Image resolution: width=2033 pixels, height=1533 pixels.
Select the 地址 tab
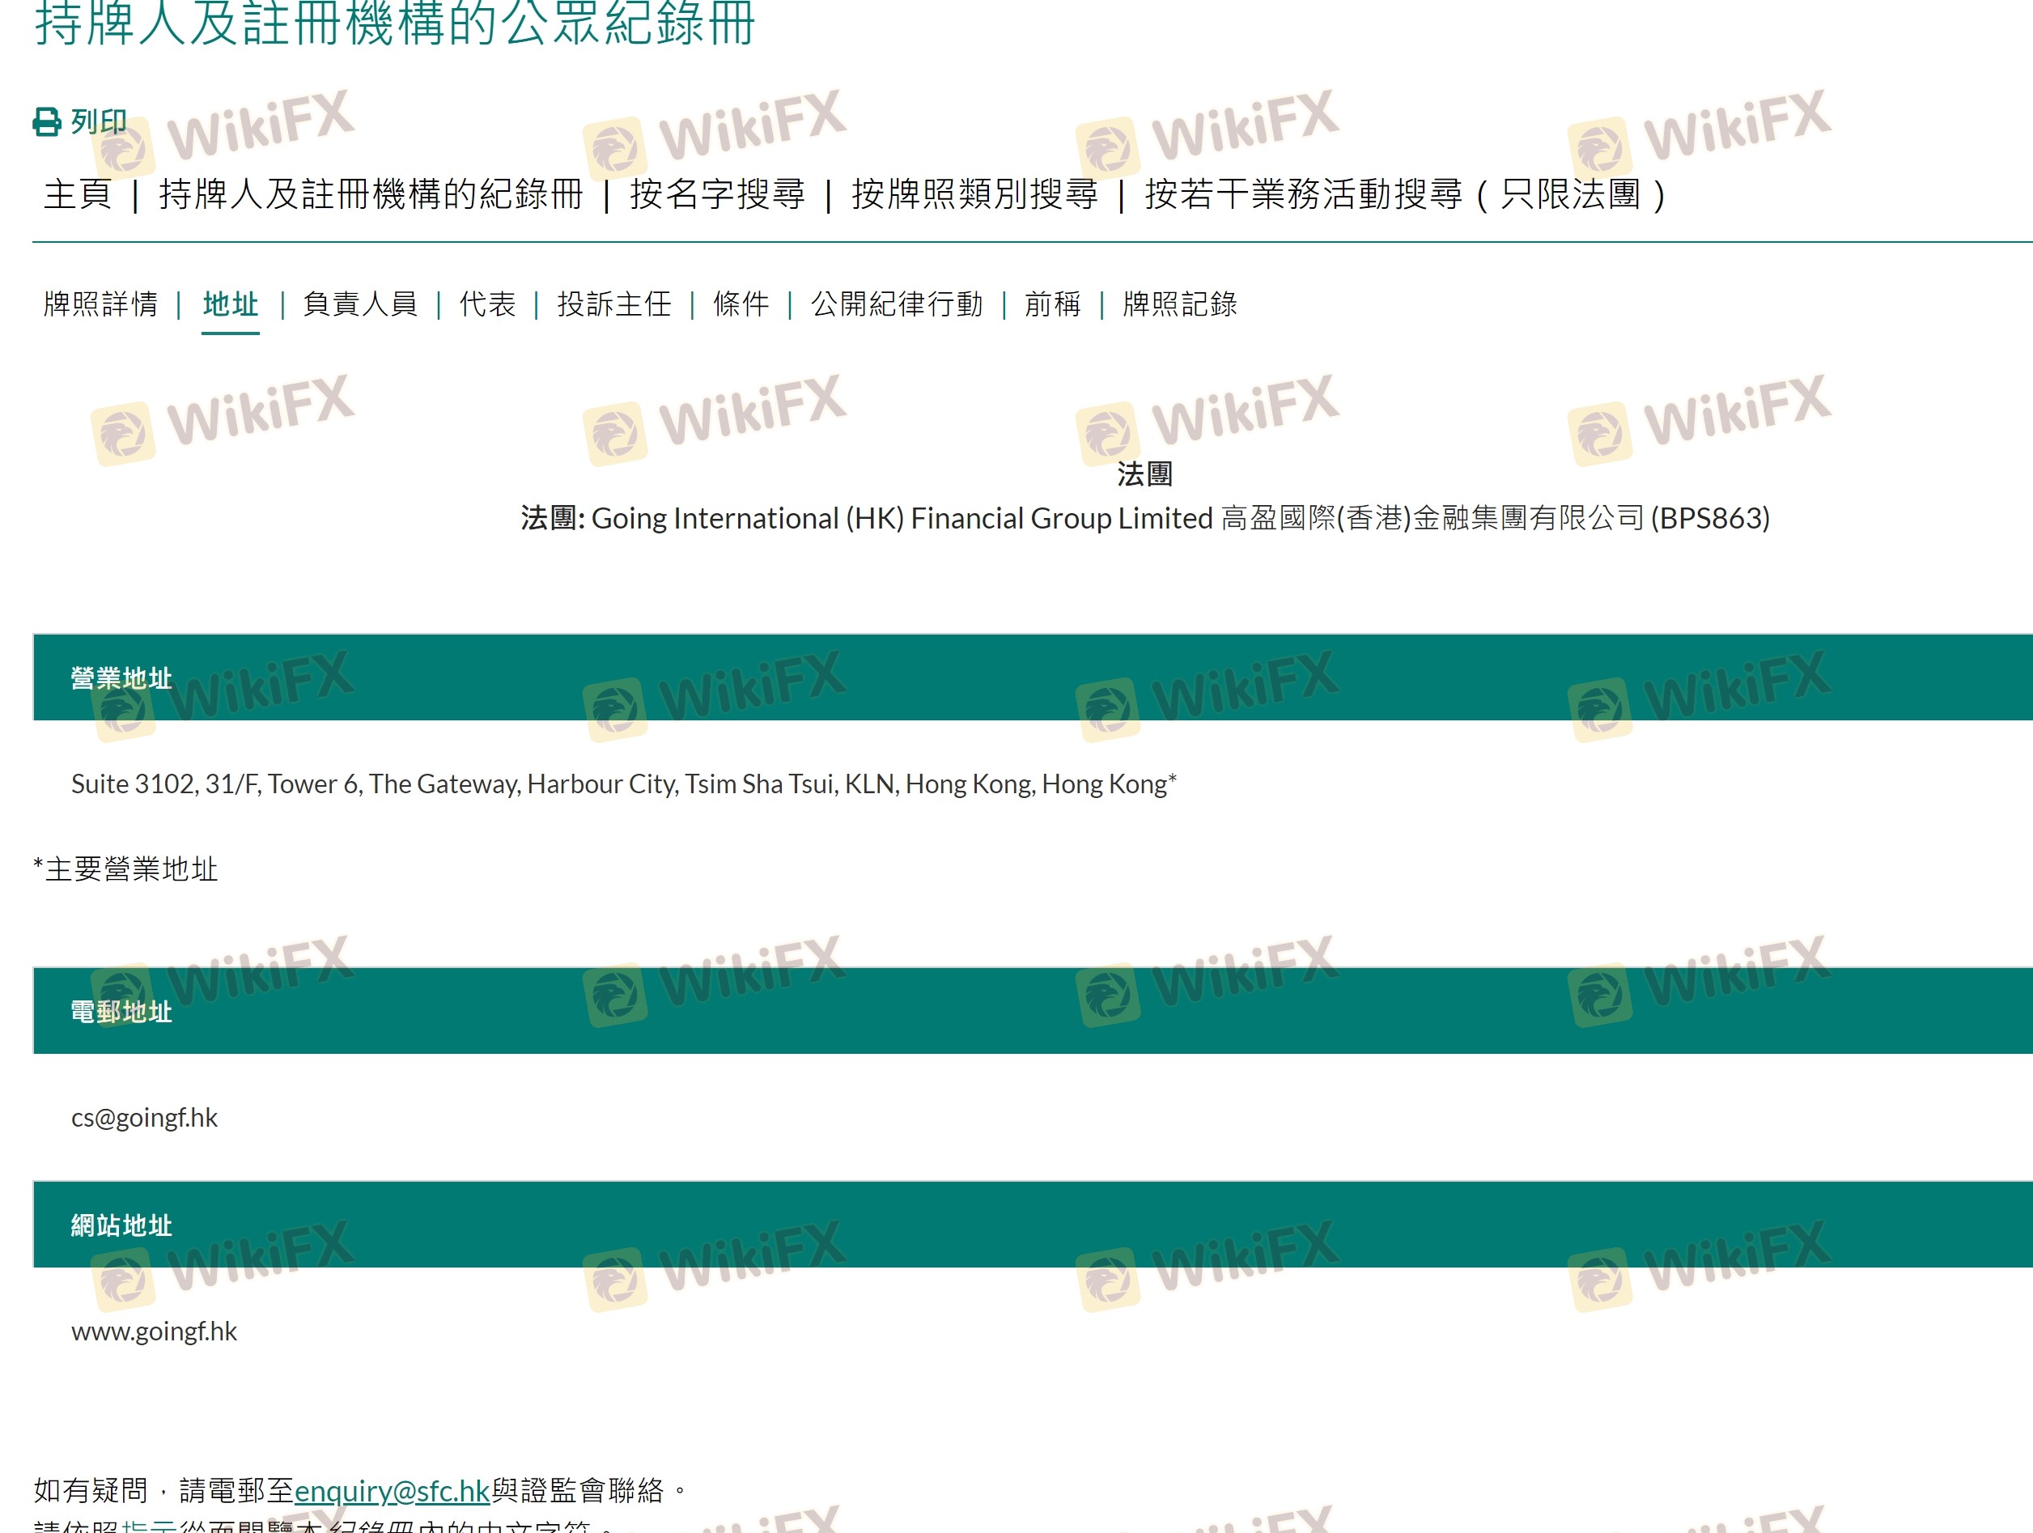(x=230, y=304)
